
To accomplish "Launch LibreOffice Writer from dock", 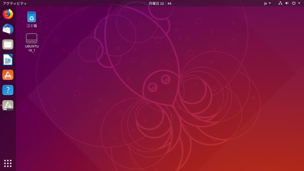I will [x=8, y=60].
